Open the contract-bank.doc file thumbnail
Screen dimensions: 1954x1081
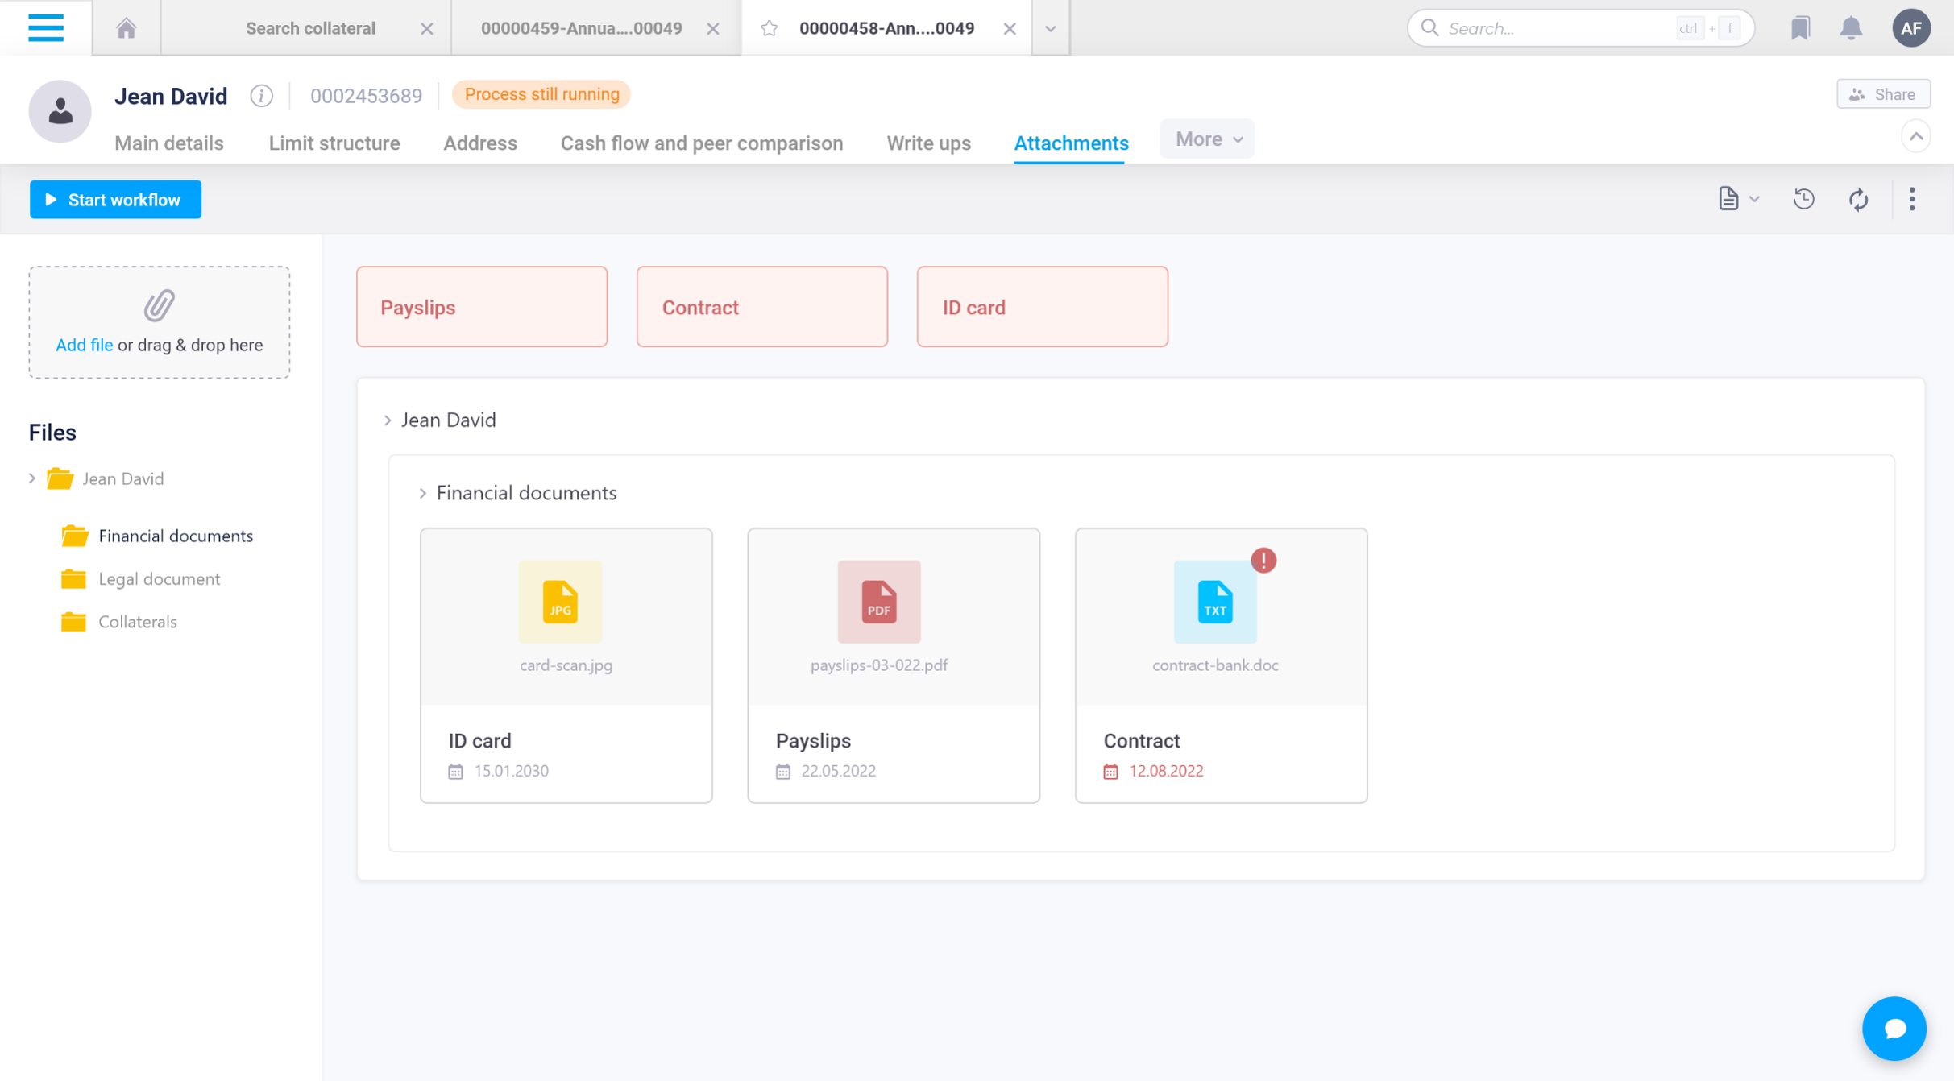coord(1214,603)
